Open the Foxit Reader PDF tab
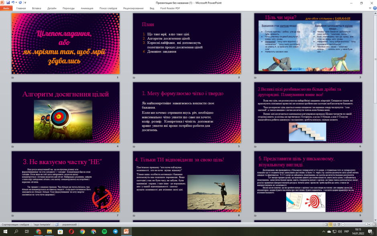The image size is (377, 236). tap(170, 8)
